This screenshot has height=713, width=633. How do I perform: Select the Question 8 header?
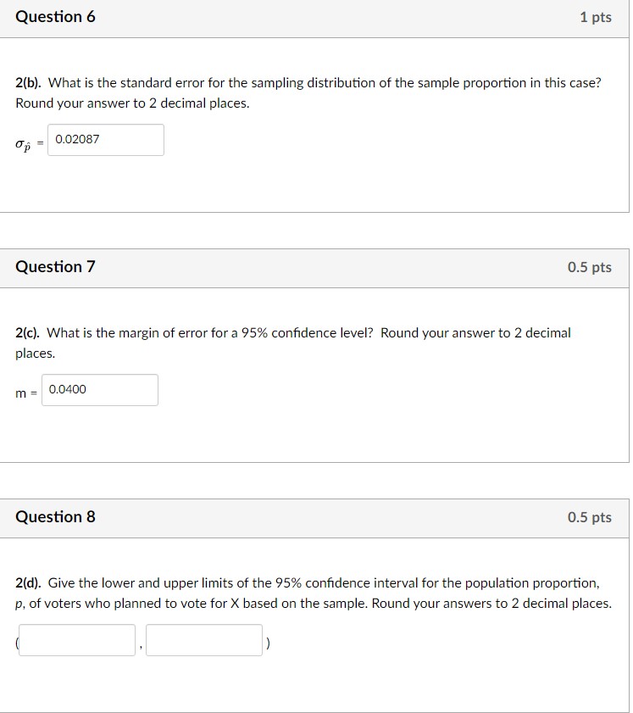pyautogui.click(x=56, y=516)
